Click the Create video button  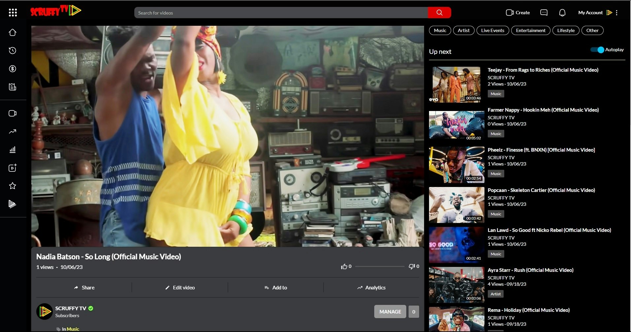point(518,13)
